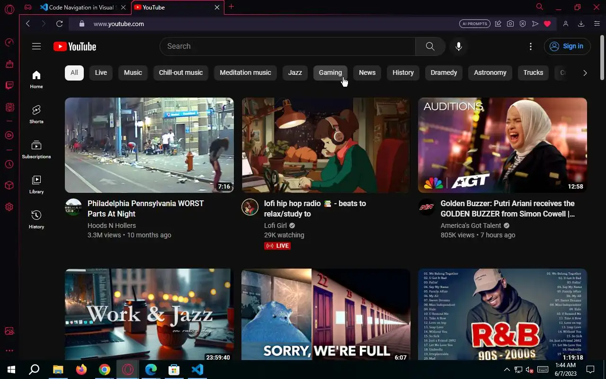Click the address bar URL www.youtube.com

point(119,24)
